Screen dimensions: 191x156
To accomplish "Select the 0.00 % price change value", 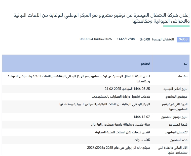I will 145,39.
